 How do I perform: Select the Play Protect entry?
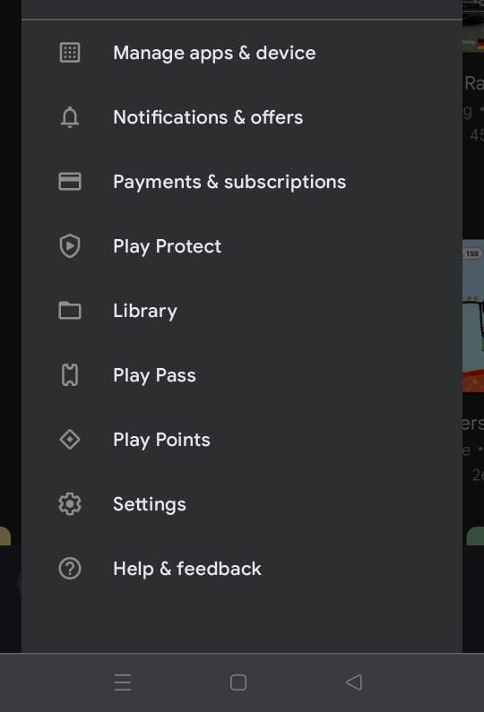168,246
